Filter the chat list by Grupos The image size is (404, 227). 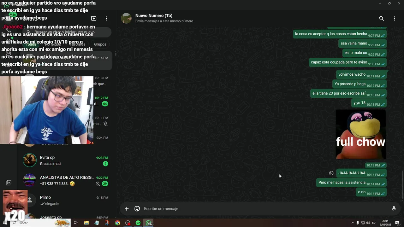[x=100, y=44]
